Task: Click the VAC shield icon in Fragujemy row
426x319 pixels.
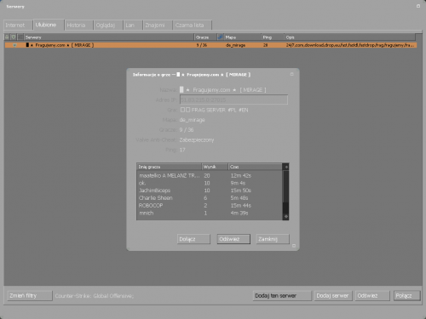Action: point(14,45)
